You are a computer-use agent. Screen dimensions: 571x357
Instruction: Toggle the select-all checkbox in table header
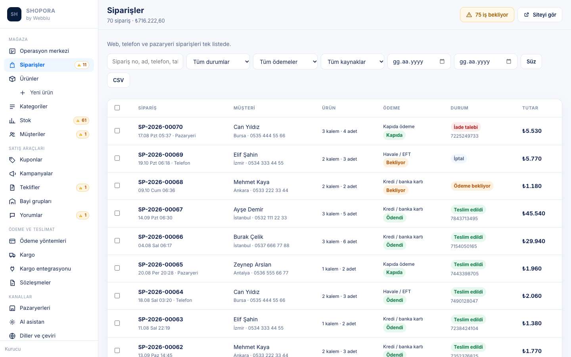pyautogui.click(x=117, y=108)
